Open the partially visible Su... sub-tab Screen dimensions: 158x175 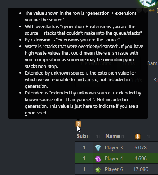(x=156, y=80)
